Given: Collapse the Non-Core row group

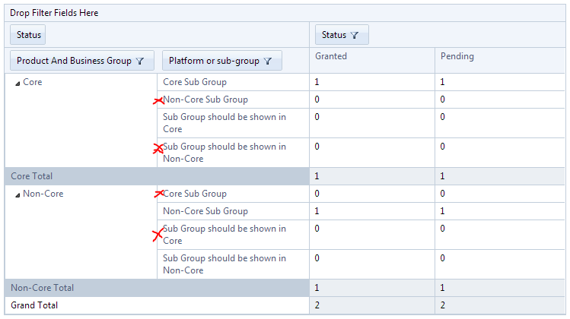Looking at the screenshot, I should [x=18, y=194].
